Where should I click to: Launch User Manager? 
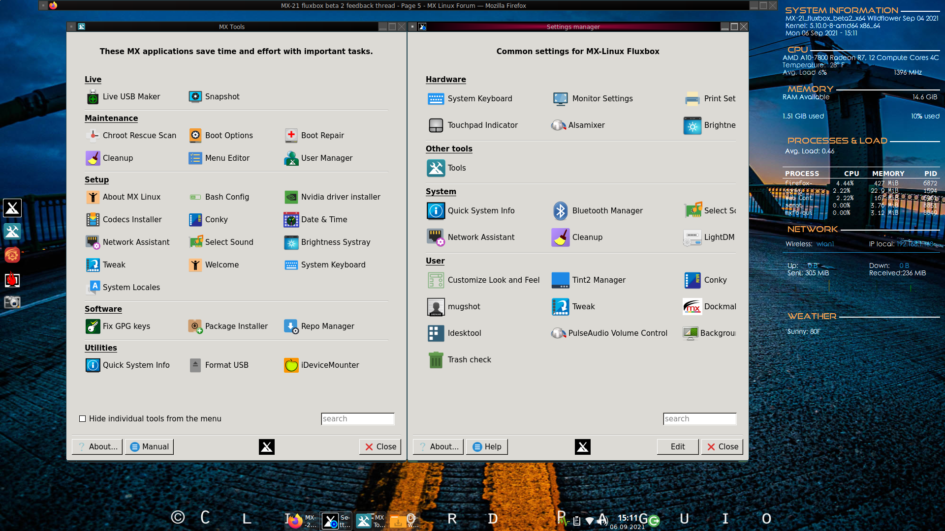coord(318,158)
